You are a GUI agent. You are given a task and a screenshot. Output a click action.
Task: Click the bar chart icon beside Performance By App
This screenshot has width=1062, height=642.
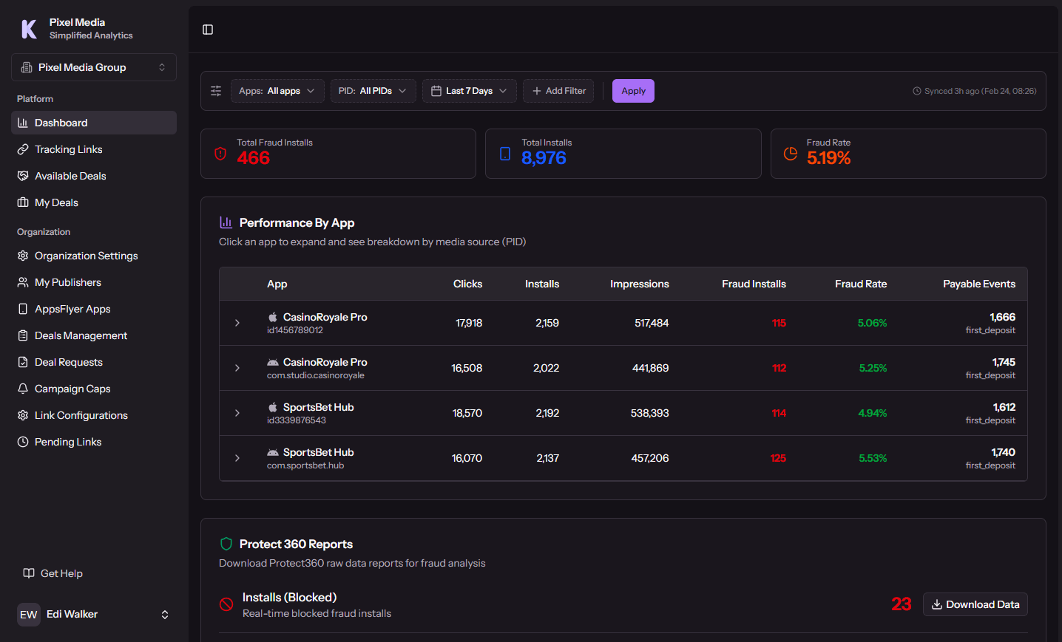(226, 222)
